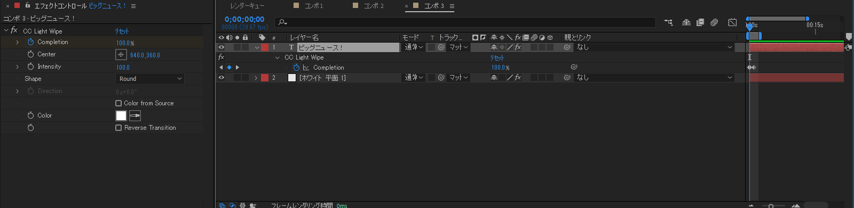Screen dimensions: 854x208
Task: Include Completion in the graph editor set
Action: [306, 68]
